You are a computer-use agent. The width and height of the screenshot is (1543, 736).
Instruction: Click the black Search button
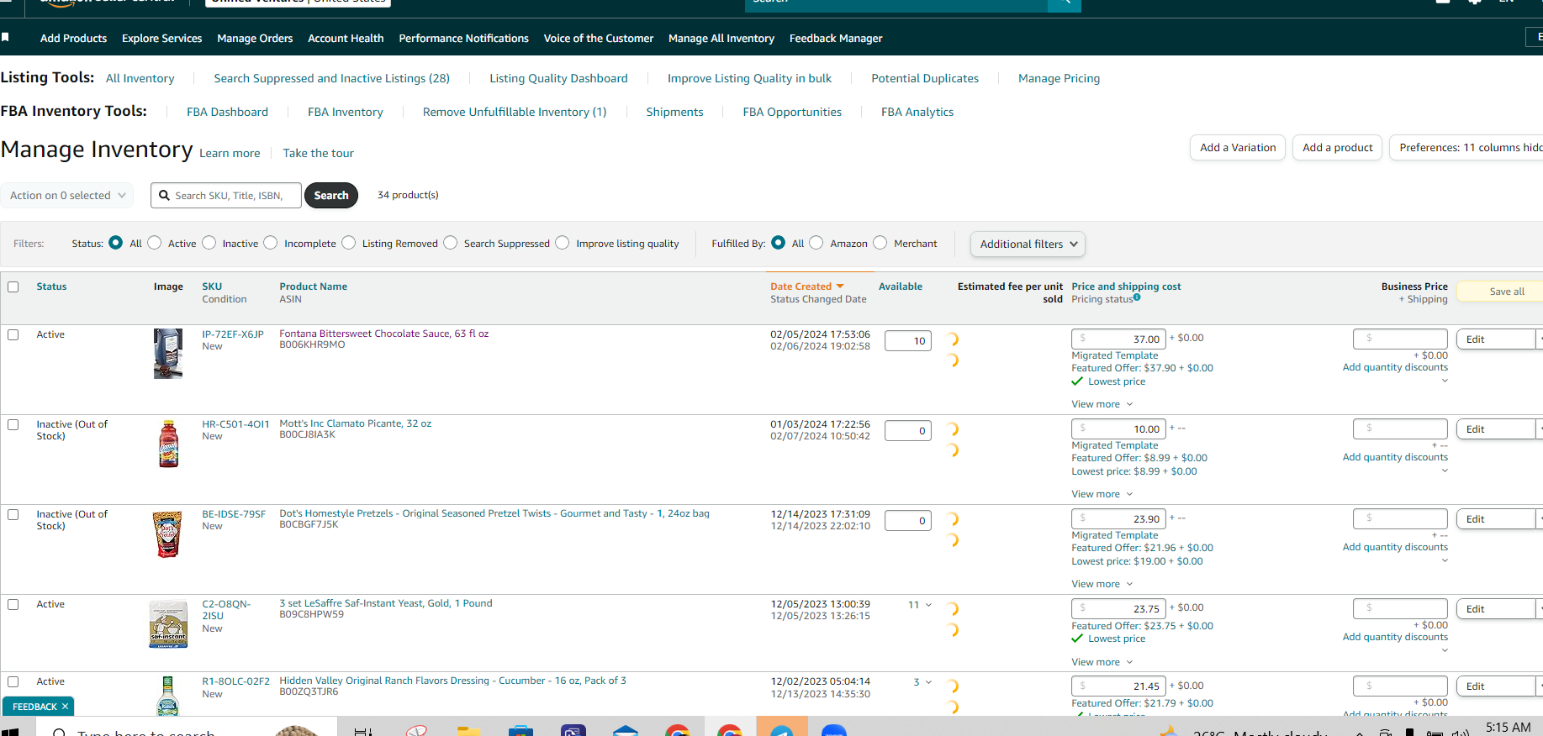point(331,195)
